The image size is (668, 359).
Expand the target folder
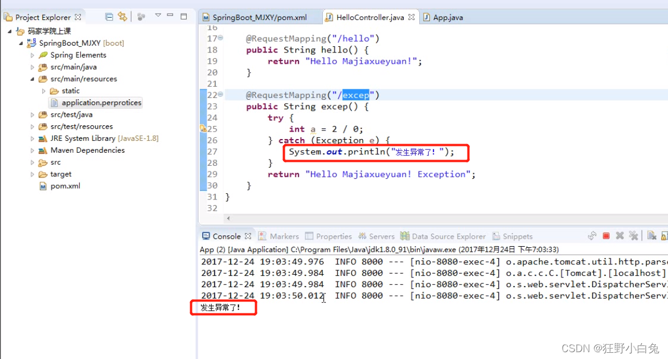click(x=32, y=174)
